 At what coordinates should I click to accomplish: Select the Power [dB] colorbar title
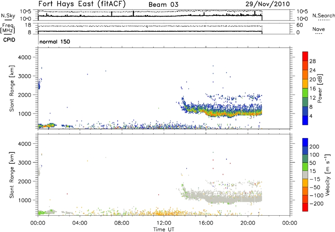pyautogui.click(x=320, y=88)
